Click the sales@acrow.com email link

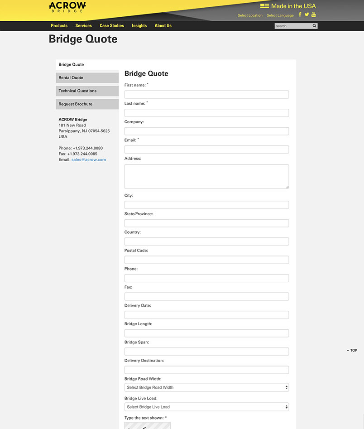coord(89,159)
